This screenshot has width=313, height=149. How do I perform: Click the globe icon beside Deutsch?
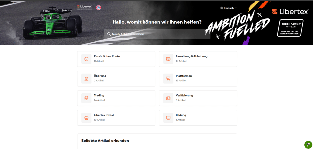222,8
